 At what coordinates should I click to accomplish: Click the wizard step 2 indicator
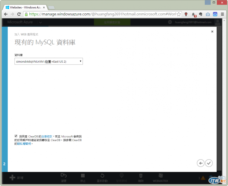[x=4, y=164]
